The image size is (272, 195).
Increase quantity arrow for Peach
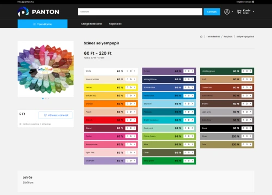[x=134, y=112]
